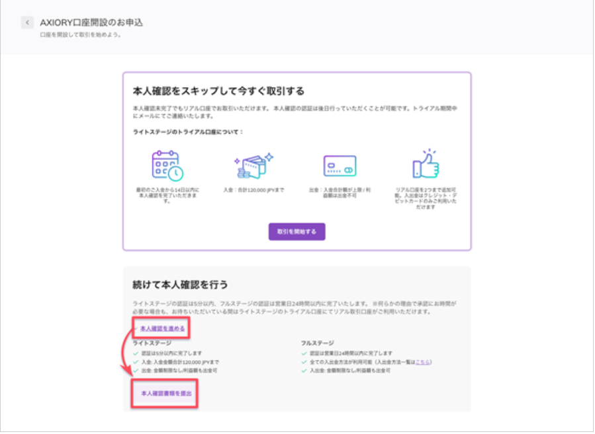Open the 本人確認を進める link

[162, 328]
